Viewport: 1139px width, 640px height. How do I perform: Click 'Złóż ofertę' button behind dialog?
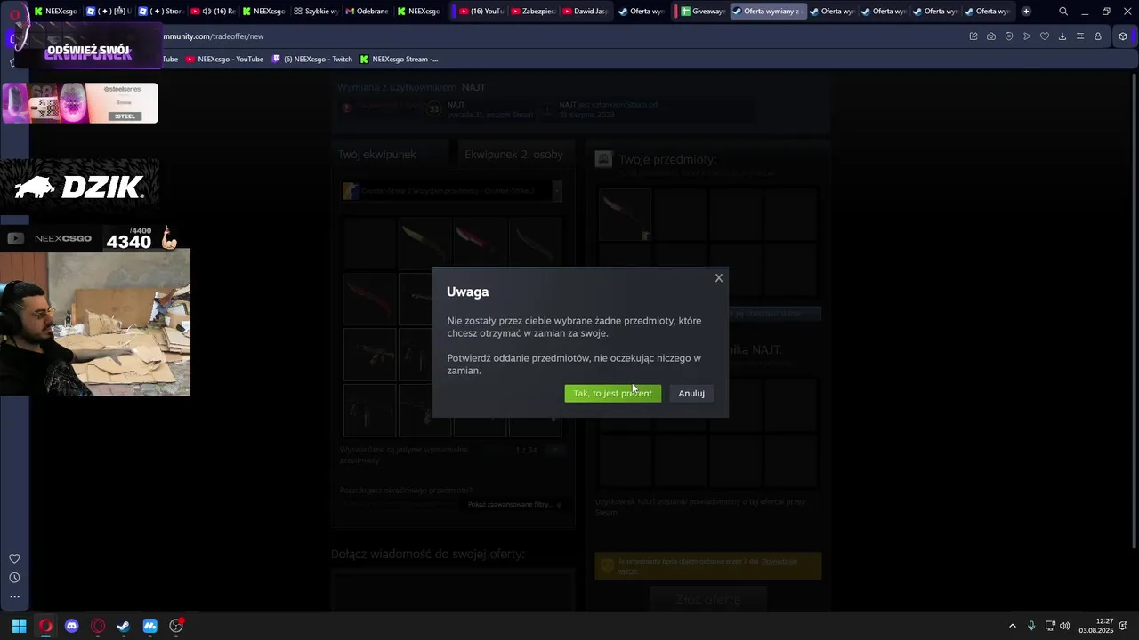[707, 599]
